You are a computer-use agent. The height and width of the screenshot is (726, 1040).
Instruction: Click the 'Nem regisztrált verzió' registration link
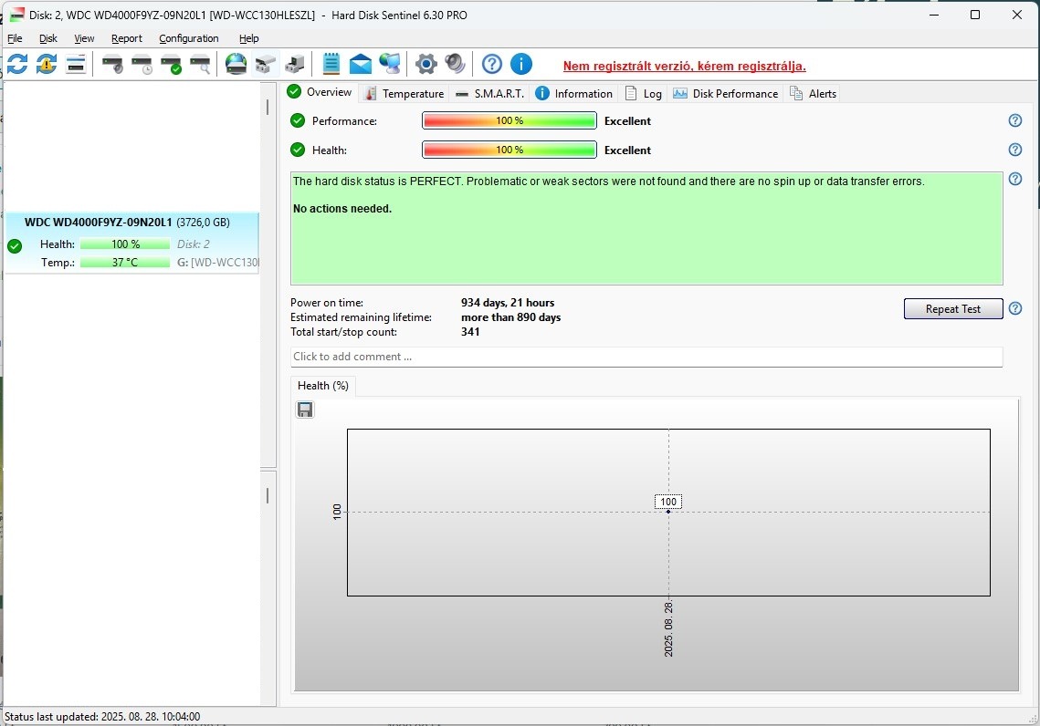[x=685, y=67]
